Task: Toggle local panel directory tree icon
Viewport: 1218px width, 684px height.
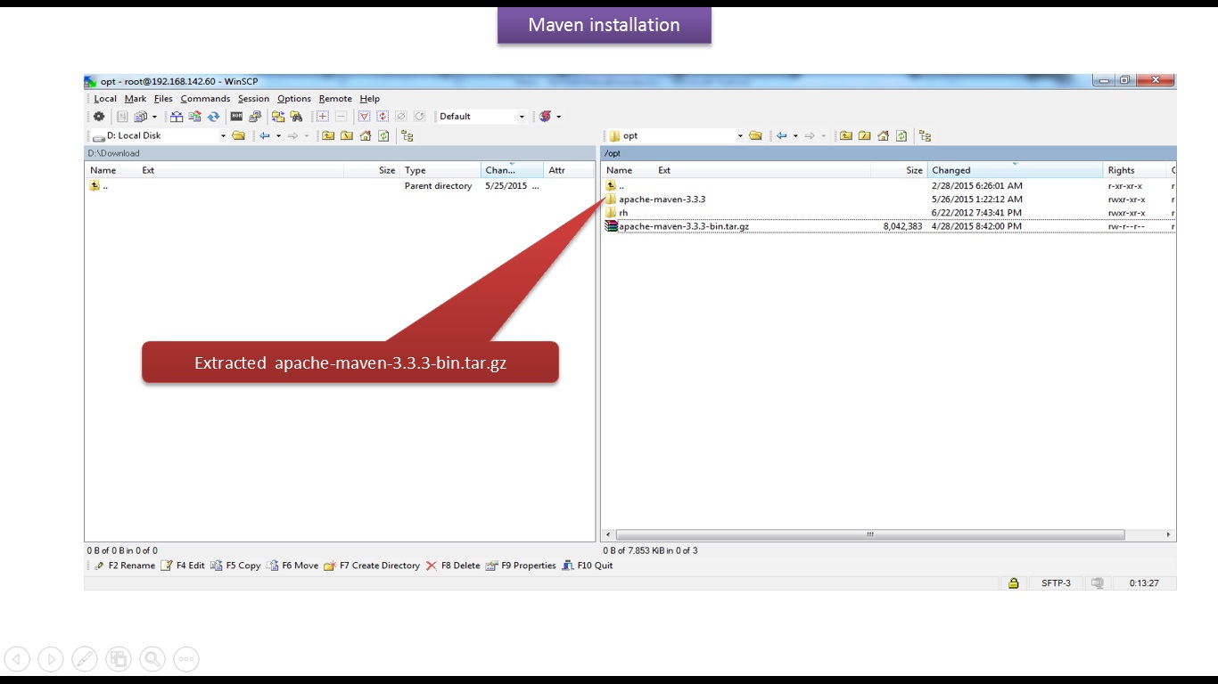Action: coord(407,136)
